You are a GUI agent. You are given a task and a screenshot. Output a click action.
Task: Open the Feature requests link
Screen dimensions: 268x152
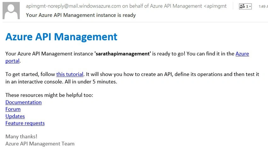25,123
